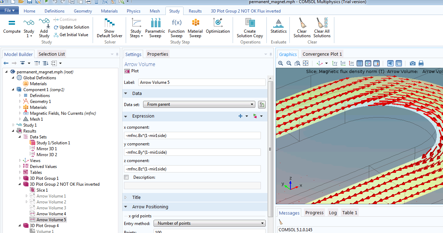Select Arrow Volume 4 in model tree

tap(51, 214)
